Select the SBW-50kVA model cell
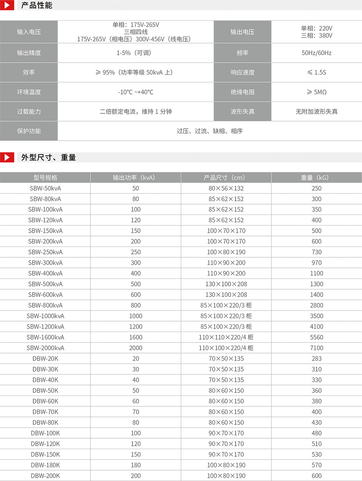Image resolution: width=362 pixels, height=481 pixels. (45, 188)
